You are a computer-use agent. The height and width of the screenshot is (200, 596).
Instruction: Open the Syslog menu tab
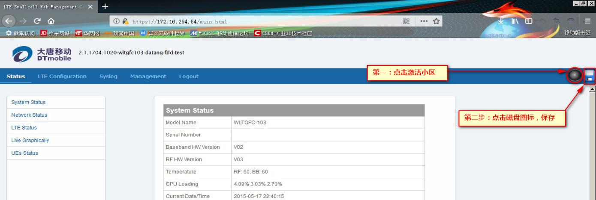coord(108,76)
